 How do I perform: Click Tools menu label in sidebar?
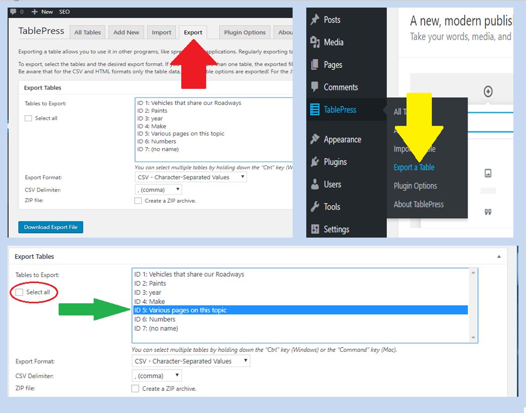click(x=332, y=207)
